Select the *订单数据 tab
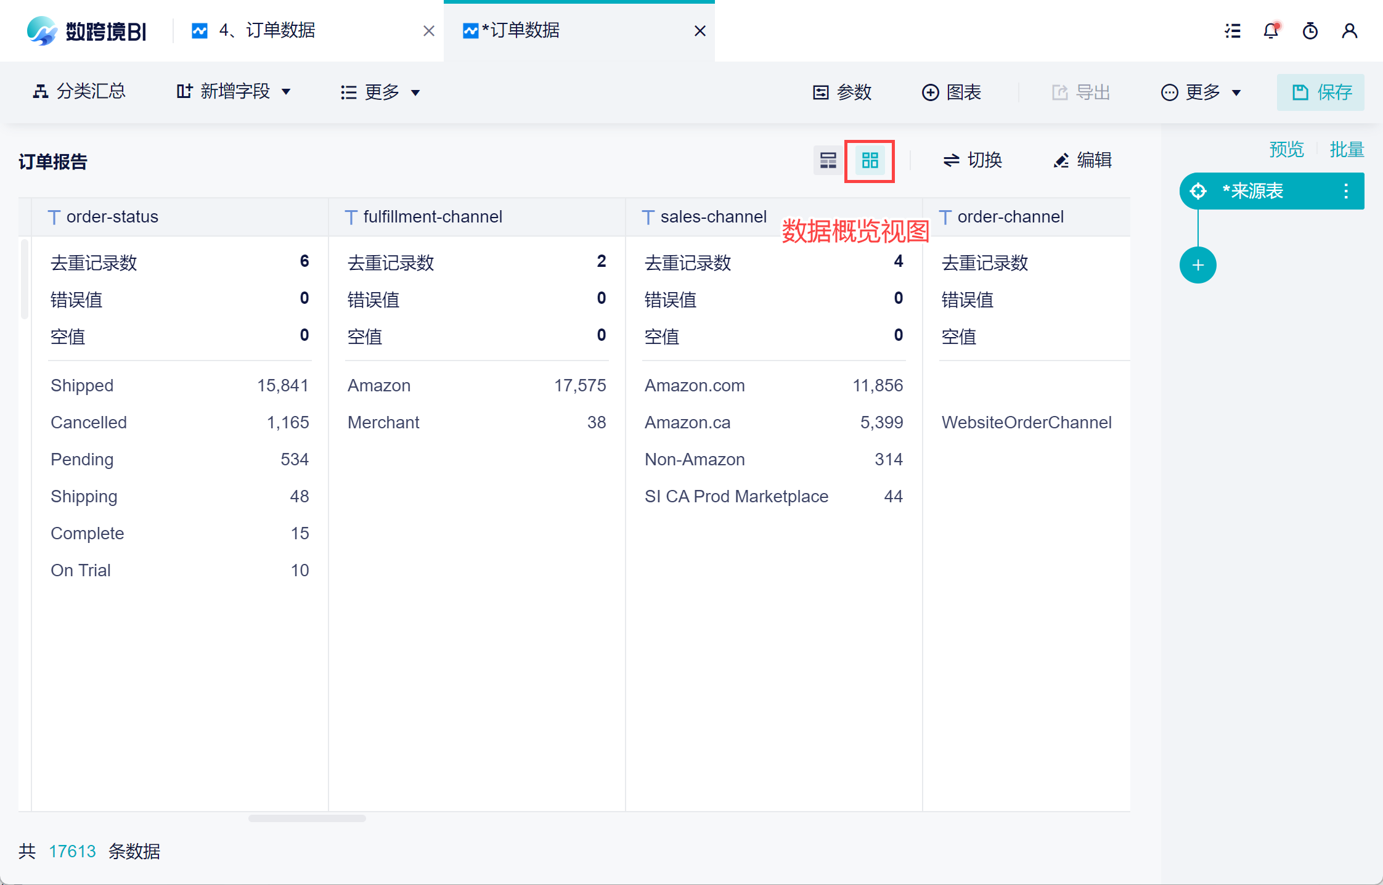The height and width of the screenshot is (885, 1383). [520, 30]
